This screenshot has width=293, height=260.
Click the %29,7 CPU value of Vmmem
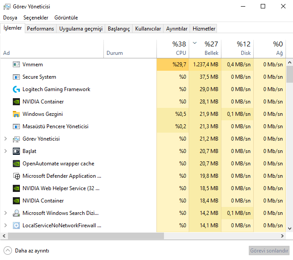(173, 65)
